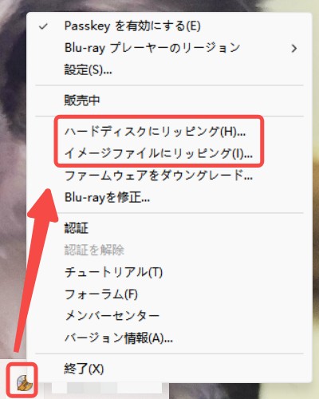Quit Passkey via 終了(X)
The height and width of the screenshot is (399, 319).
[84, 369]
